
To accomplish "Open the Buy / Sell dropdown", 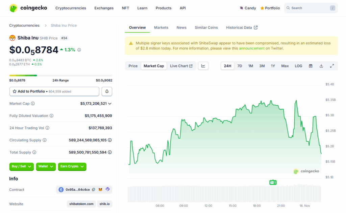I will [22, 166].
